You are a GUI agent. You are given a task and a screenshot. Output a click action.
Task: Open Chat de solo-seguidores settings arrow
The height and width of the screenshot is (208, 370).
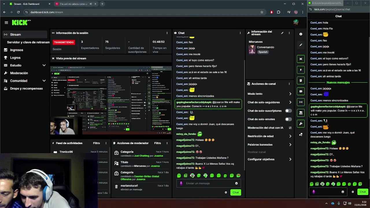tap(290, 102)
